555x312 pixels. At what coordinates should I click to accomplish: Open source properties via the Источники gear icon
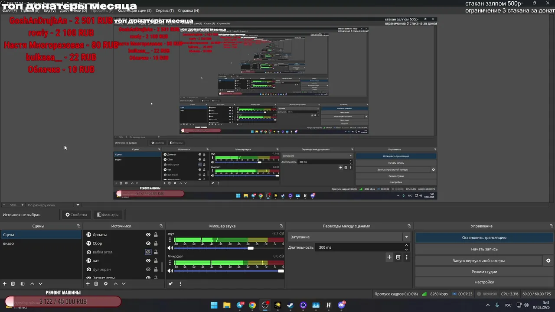106,284
